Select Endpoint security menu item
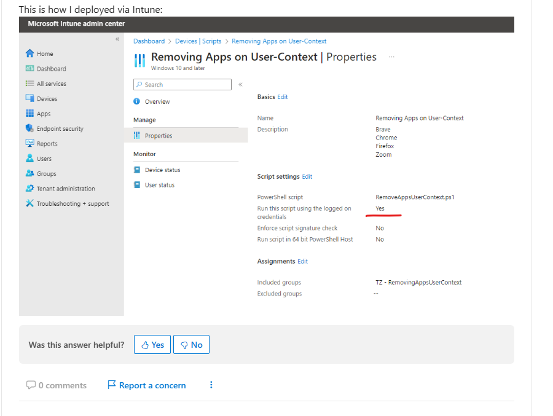The image size is (553, 416). click(60, 128)
